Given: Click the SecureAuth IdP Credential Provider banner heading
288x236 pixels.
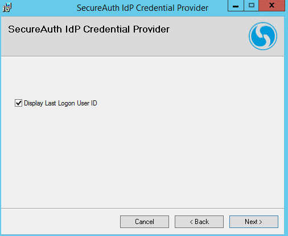Looking at the screenshot, I should point(89,29).
